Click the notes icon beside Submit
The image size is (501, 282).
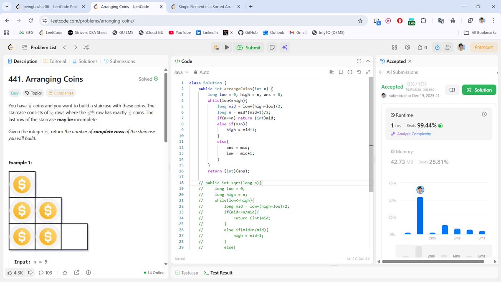click(272, 47)
